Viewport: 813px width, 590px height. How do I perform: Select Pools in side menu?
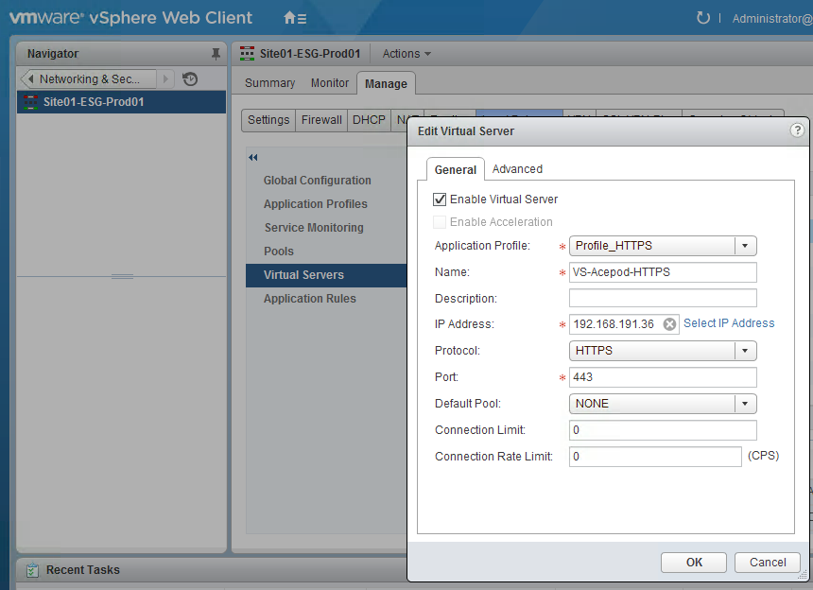pyautogui.click(x=279, y=252)
